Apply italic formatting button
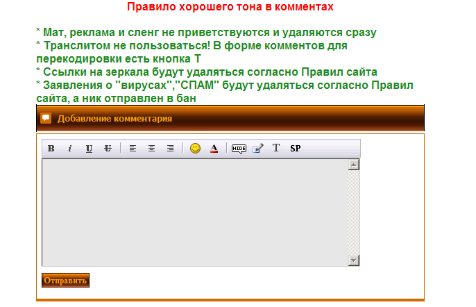476x307 pixels. [x=70, y=149]
